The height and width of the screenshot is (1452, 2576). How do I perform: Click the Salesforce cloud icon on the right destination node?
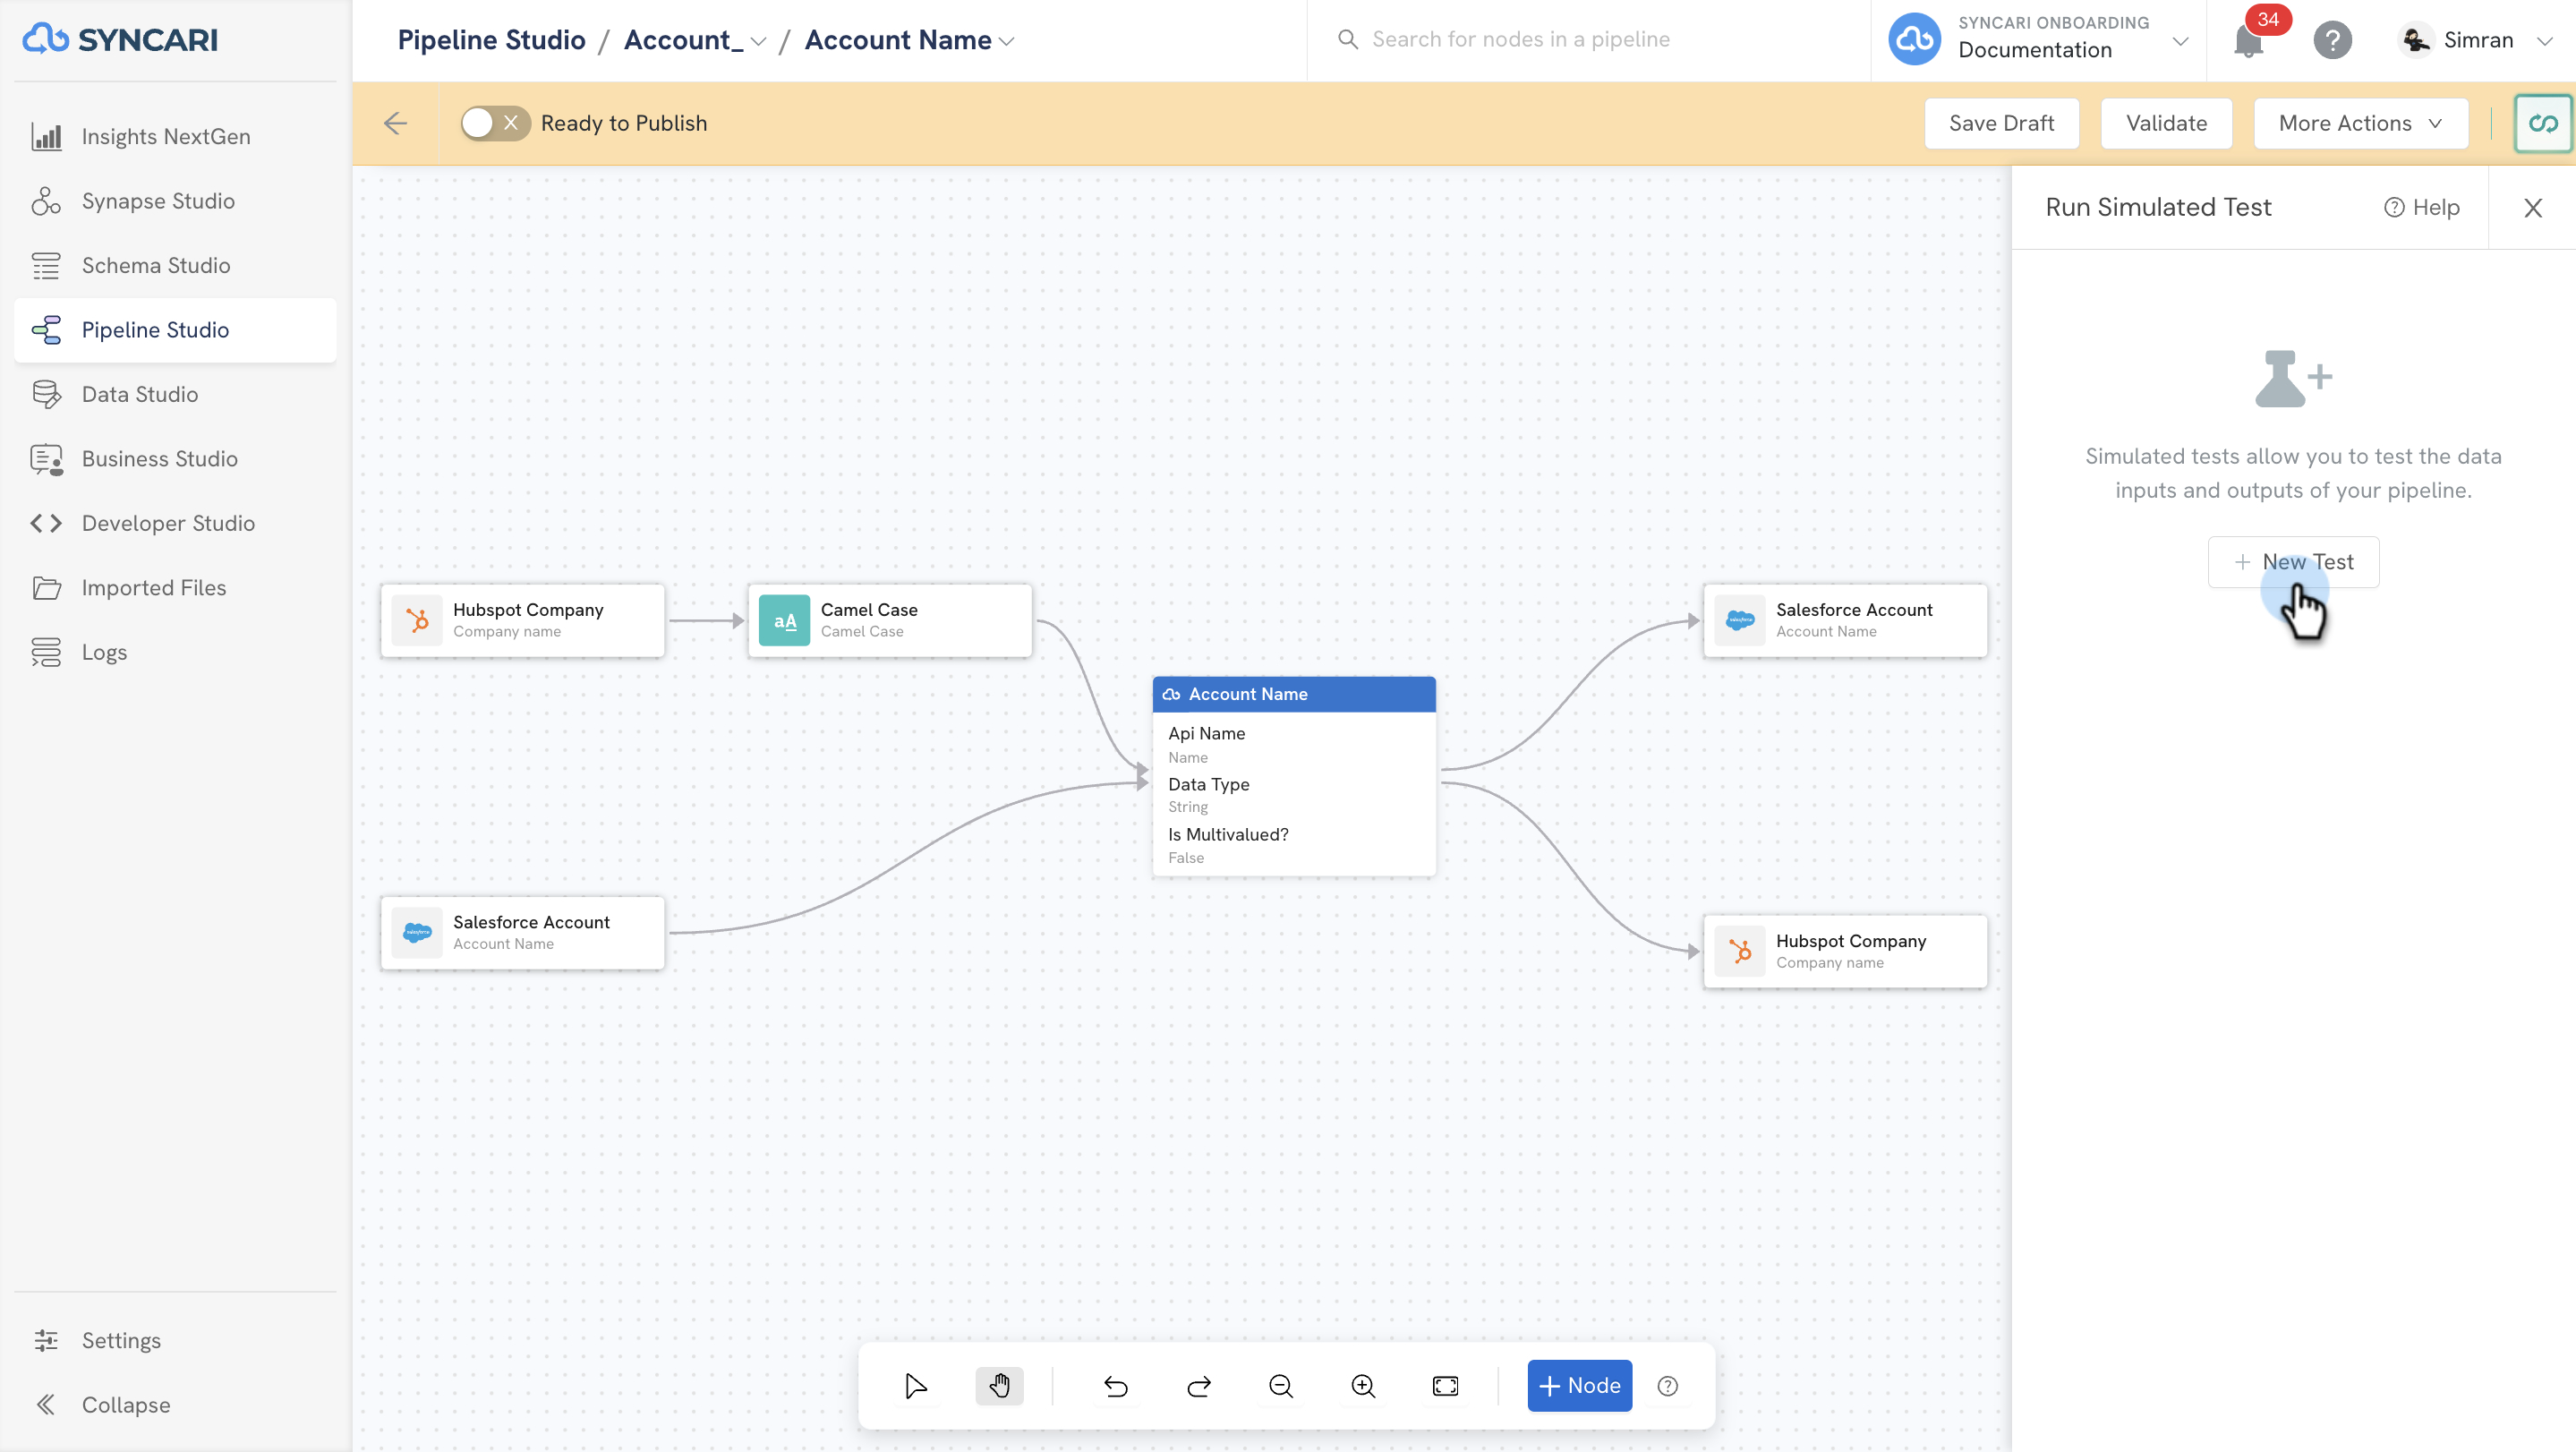pyautogui.click(x=1740, y=621)
